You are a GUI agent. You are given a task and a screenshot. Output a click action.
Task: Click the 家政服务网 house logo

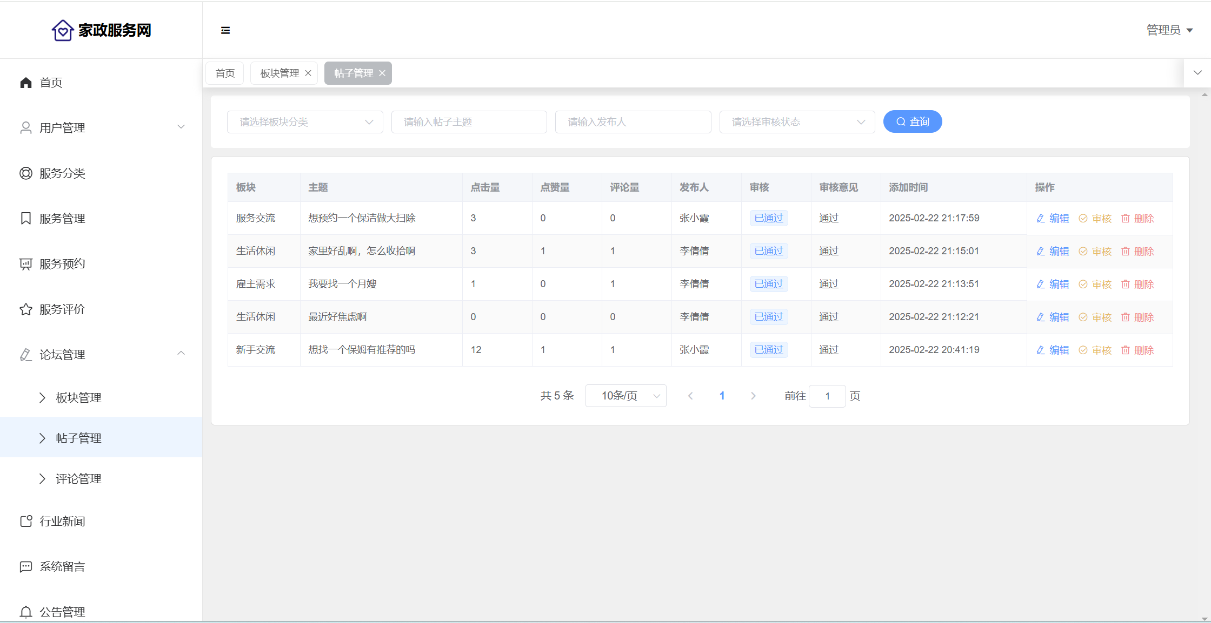(x=63, y=30)
